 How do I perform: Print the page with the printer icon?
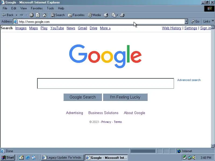122,15
